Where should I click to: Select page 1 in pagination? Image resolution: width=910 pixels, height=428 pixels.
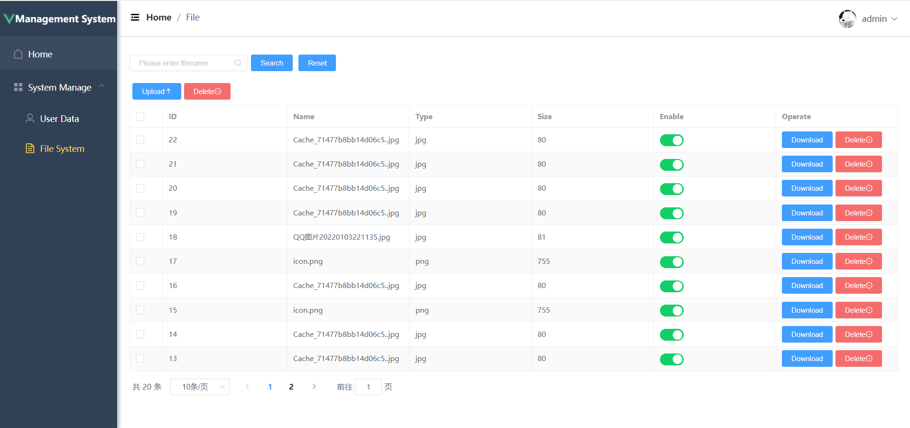tap(270, 387)
